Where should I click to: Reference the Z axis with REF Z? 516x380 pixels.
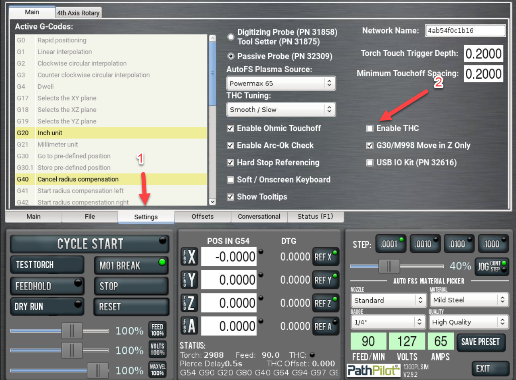(x=325, y=303)
